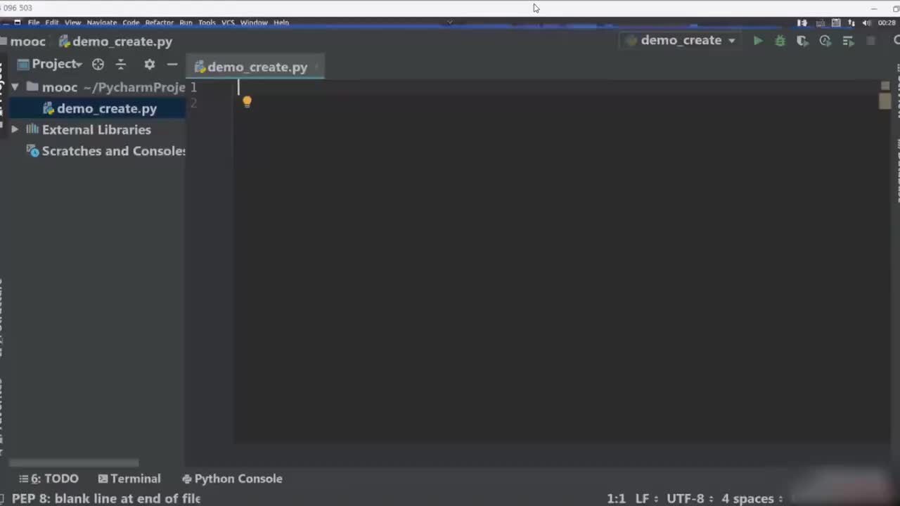Locate current file with crosshair icon

tap(98, 64)
